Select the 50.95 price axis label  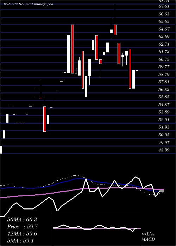pos(164,135)
